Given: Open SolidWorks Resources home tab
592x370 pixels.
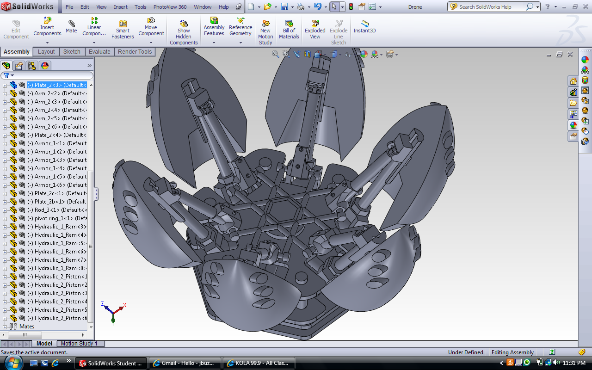Looking at the screenshot, I should pyautogui.click(x=573, y=81).
